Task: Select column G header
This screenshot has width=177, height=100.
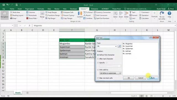Action: (x=97, y=30)
